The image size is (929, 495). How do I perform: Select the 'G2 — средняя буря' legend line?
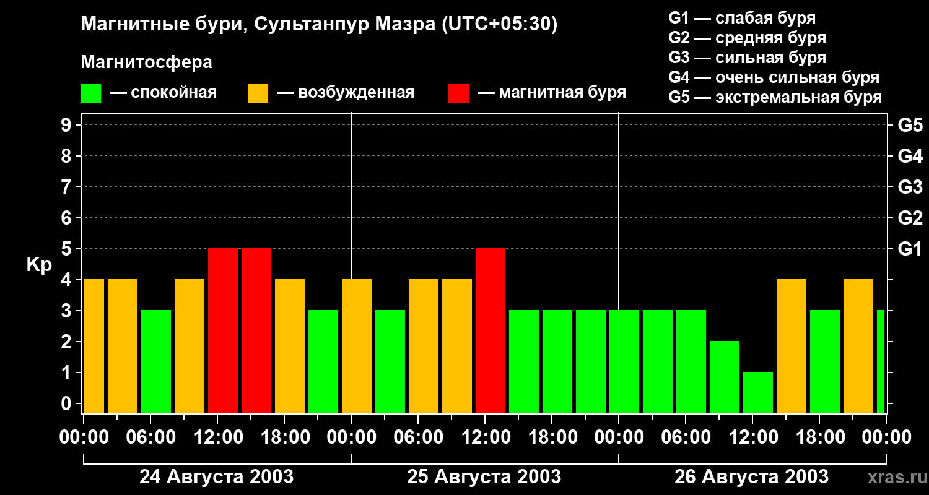747,38
